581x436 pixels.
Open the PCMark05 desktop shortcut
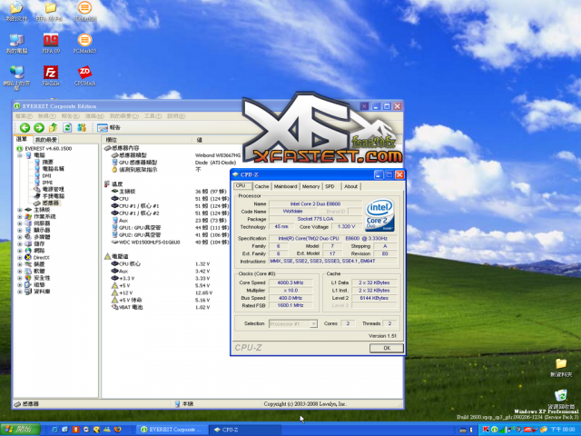click(x=84, y=44)
